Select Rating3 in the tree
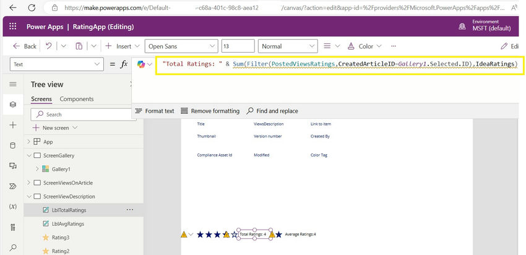The height and width of the screenshot is (255, 526). click(x=61, y=237)
